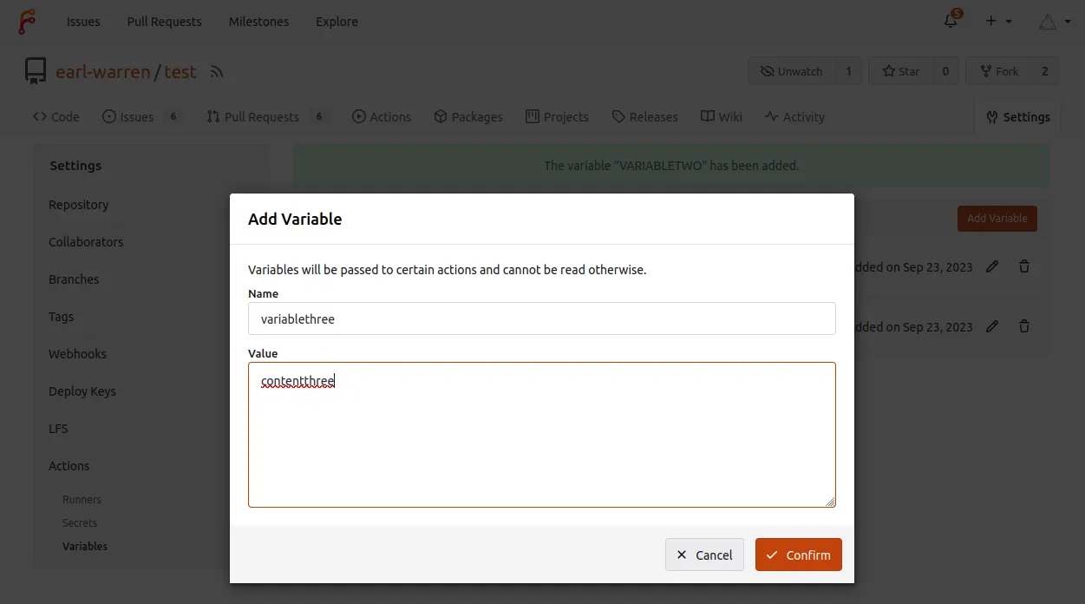Click the resize handle of the Value textarea
This screenshot has height=604, width=1085.
coord(831,502)
